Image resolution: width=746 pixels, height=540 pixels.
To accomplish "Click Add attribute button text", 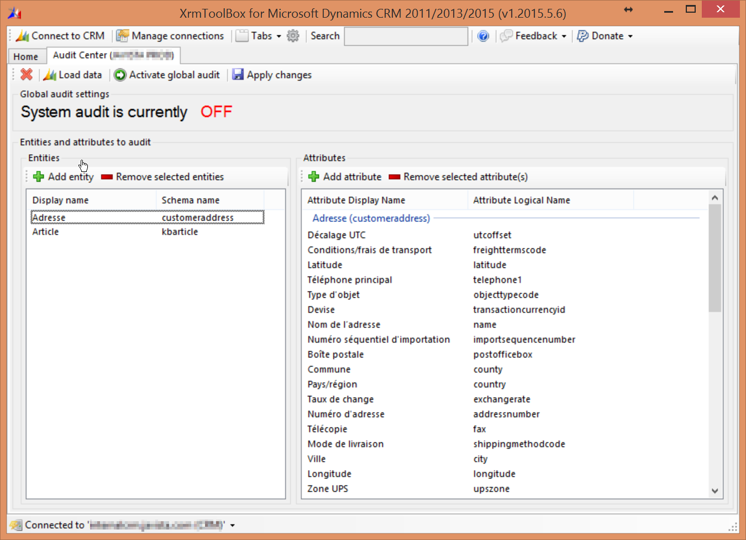I will (x=352, y=177).
